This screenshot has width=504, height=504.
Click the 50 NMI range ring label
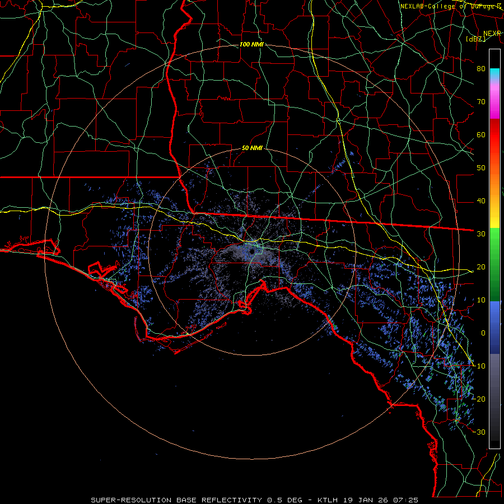(253, 148)
